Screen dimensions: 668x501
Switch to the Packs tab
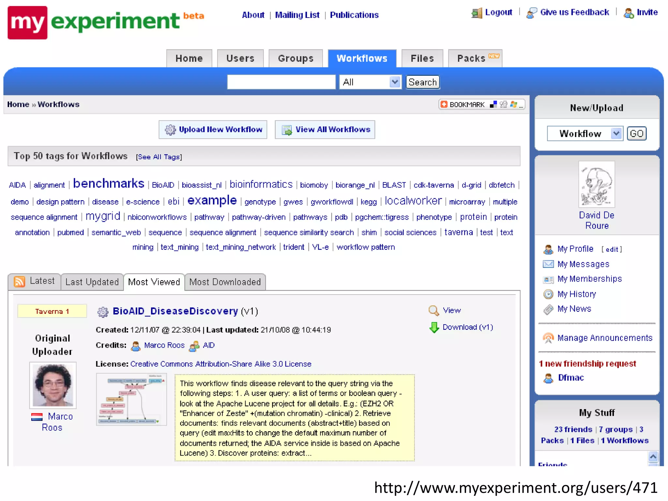pyautogui.click(x=475, y=58)
